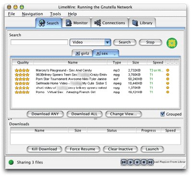
Task: Click the Launch button
Action: tap(152, 149)
